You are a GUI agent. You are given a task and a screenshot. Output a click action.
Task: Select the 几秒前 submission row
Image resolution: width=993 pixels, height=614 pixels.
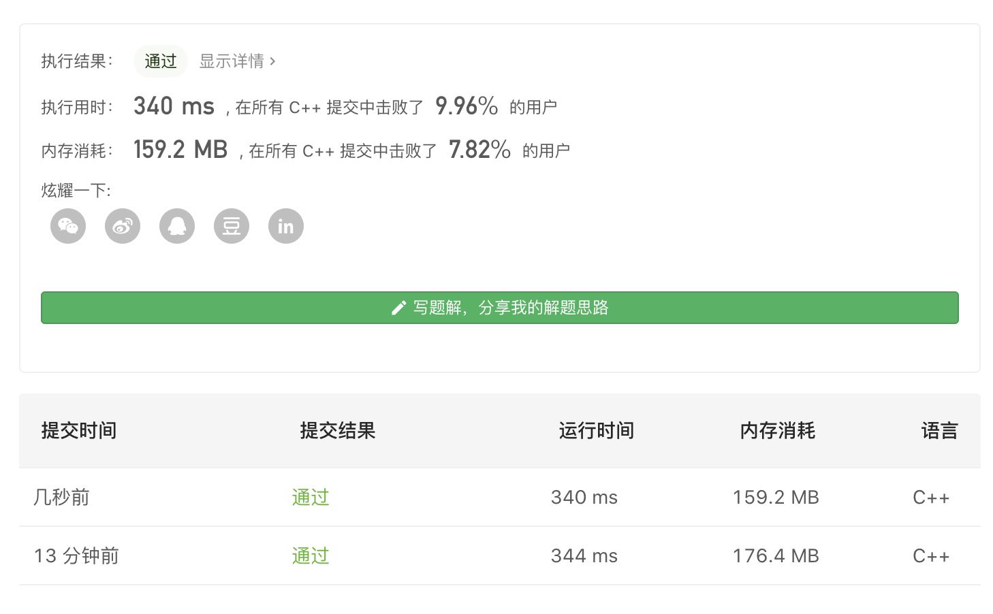pyautogui.click(x=500, y=497)
